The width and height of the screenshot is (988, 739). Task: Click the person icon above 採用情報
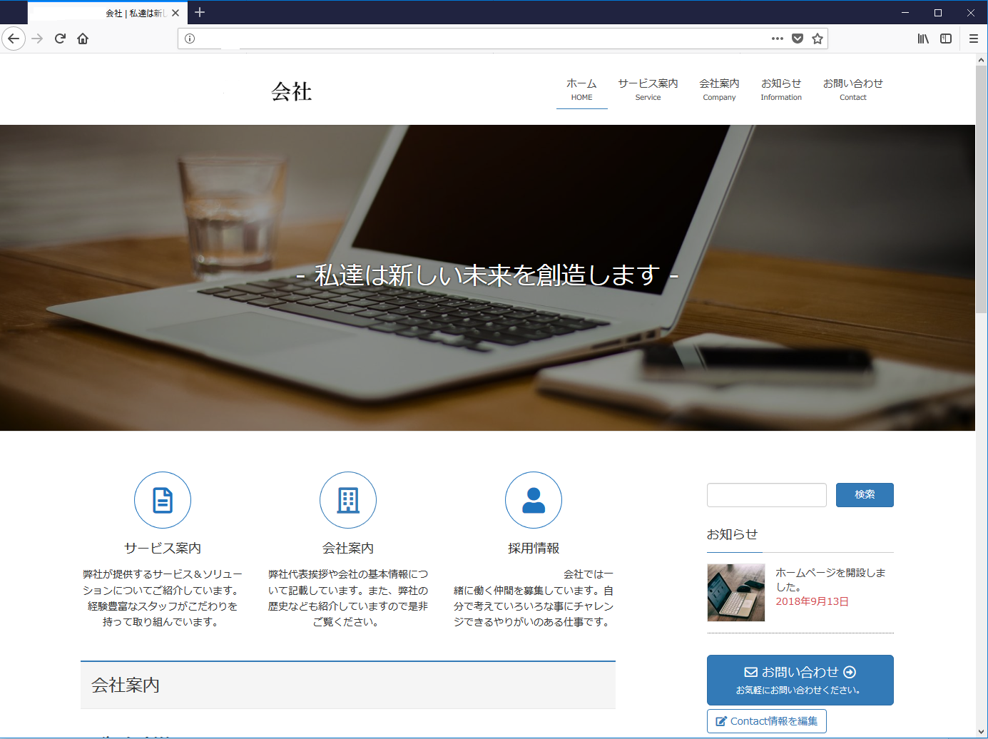point(534,500)
